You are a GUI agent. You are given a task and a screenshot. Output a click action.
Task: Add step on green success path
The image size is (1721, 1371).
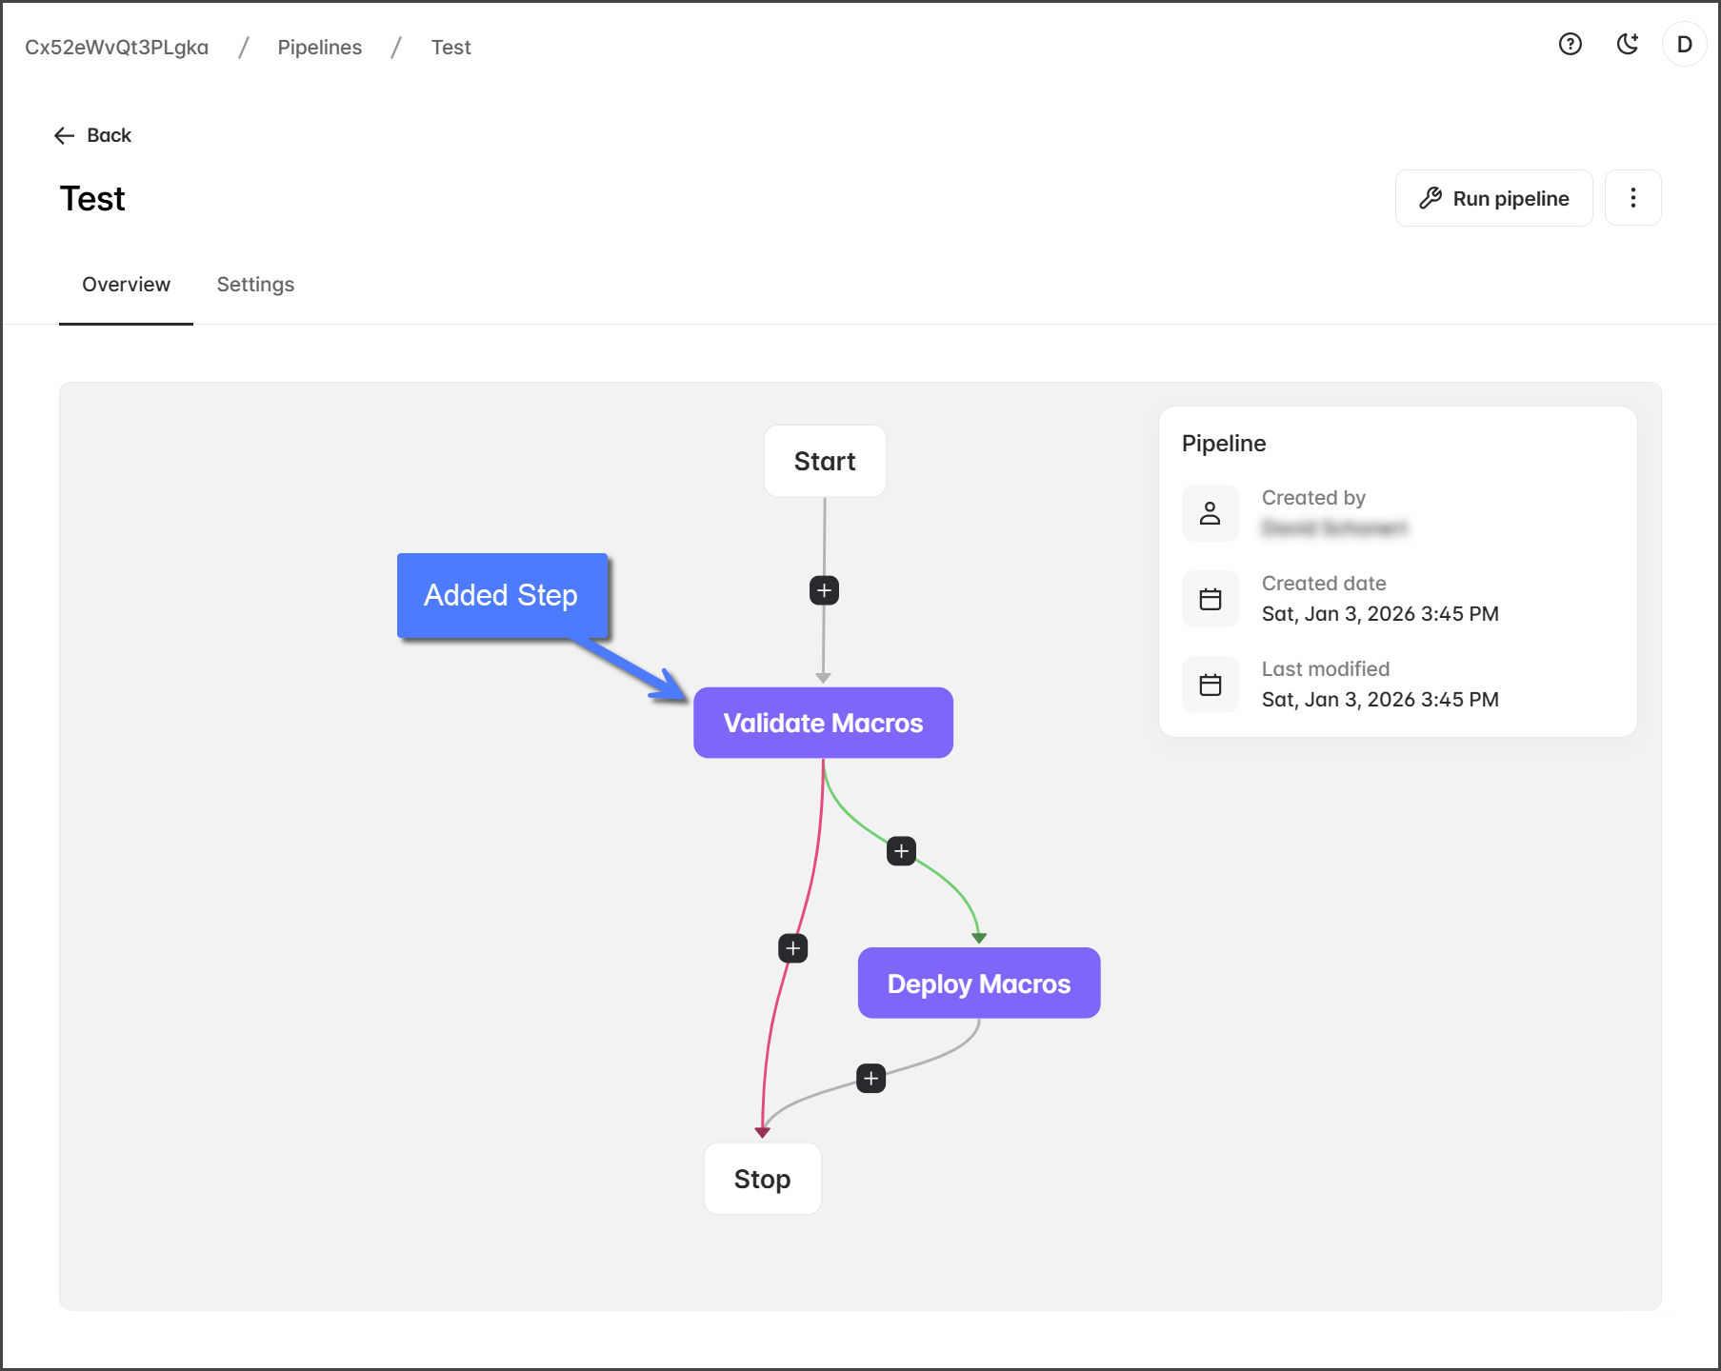(x=901, y=850)
